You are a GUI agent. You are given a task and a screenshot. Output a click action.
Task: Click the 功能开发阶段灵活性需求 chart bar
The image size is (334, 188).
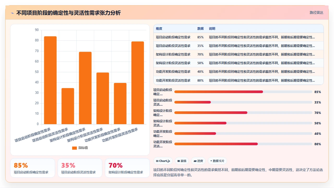click(138, 83)
